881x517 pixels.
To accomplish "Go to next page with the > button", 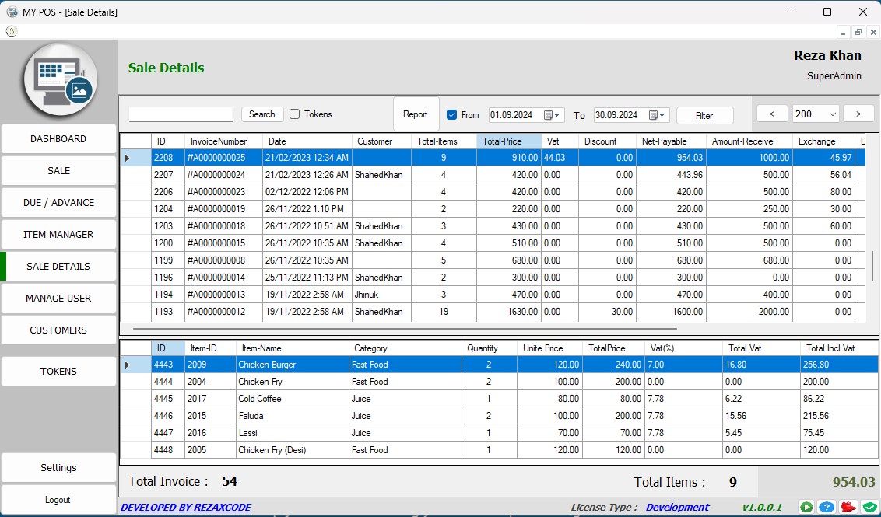I will tap(858, 114).
